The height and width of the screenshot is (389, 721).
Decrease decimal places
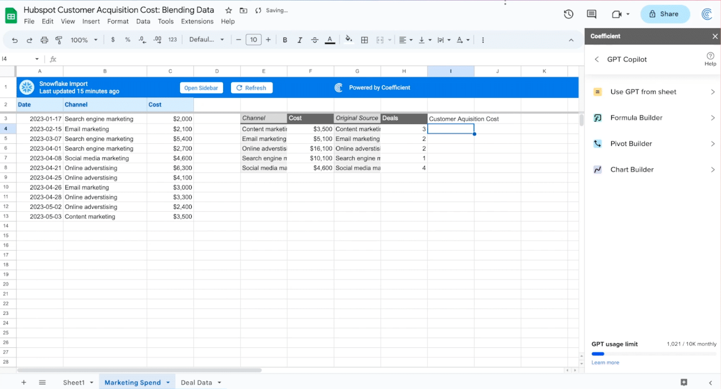point(142,40)
